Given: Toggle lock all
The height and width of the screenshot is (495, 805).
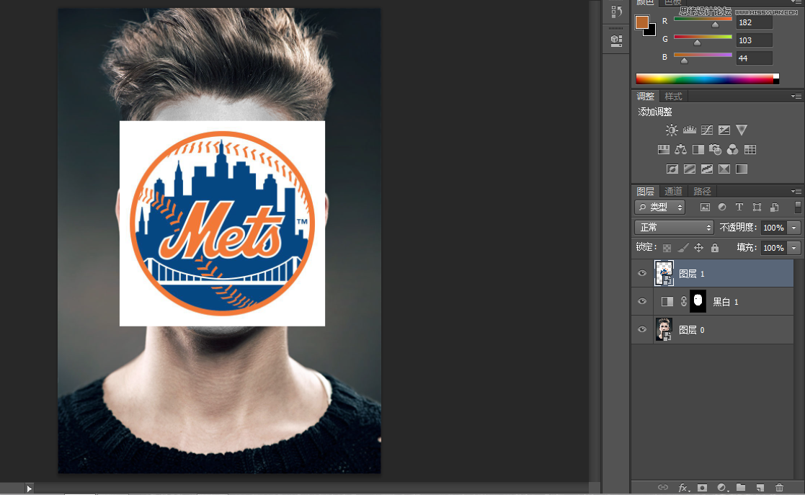Looking at the screenshot, I should 715,248.
